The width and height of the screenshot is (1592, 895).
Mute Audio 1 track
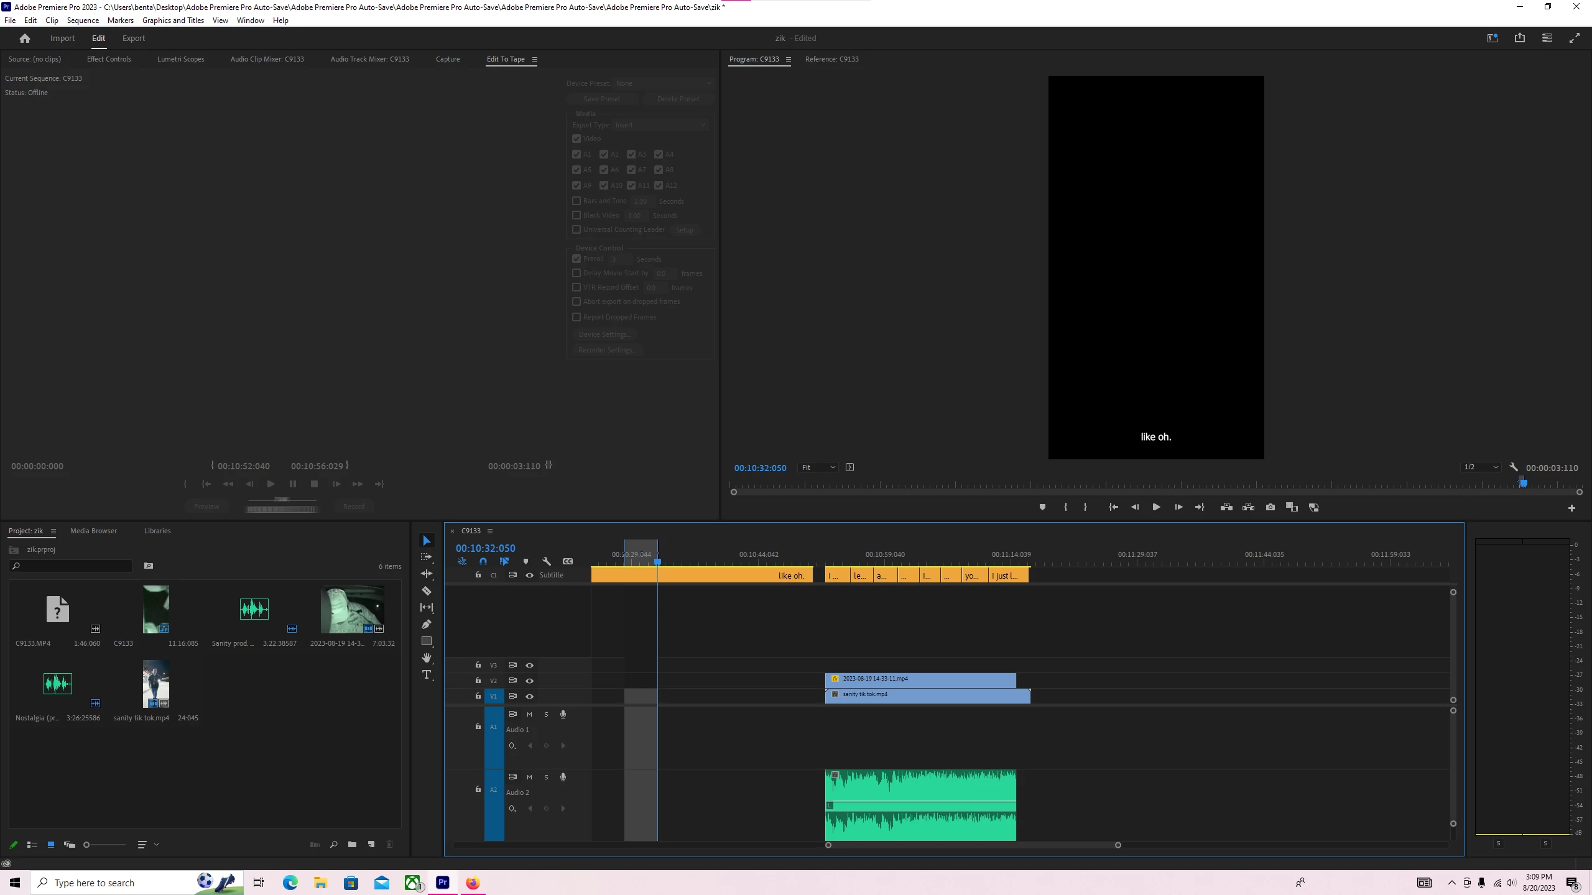[x=530, y=714]
